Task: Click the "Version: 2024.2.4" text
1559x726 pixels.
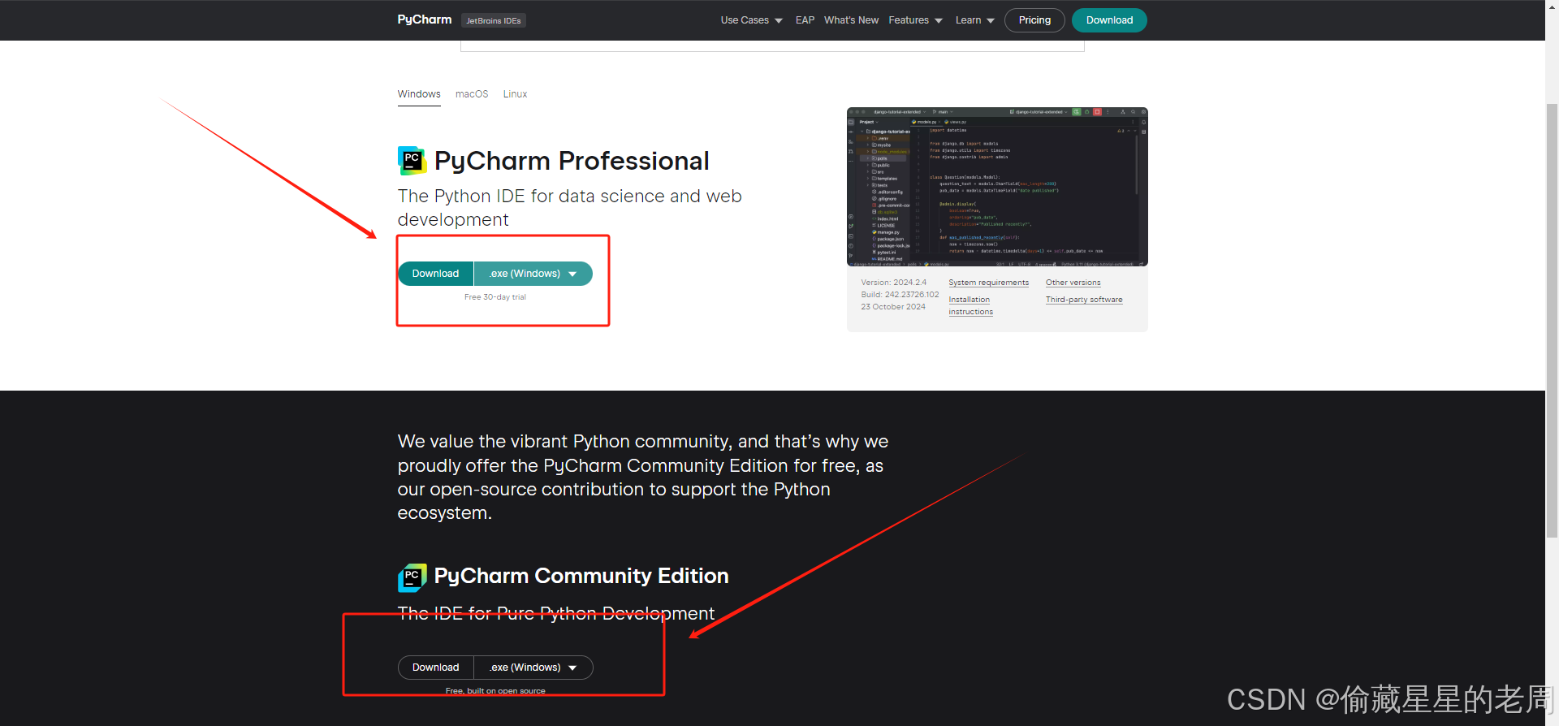Action: (893, 283)
